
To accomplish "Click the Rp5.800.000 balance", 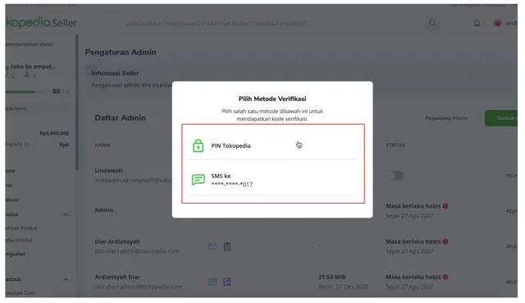I will point(54,133).
